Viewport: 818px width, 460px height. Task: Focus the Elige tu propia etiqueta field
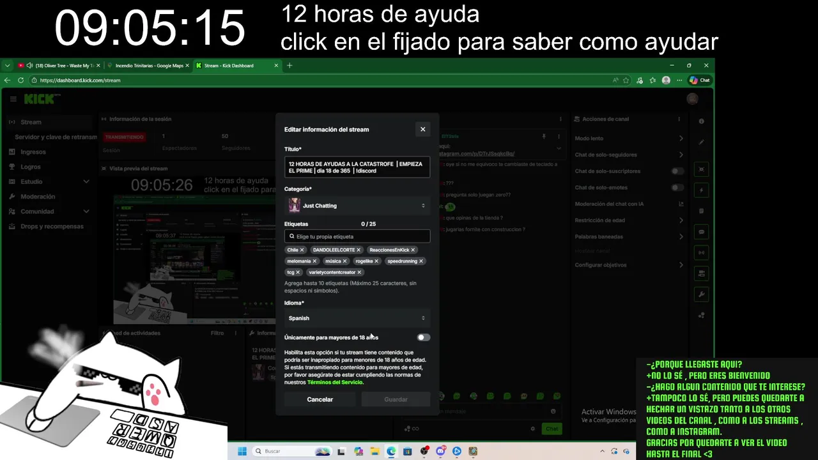(x=357, y=236)
